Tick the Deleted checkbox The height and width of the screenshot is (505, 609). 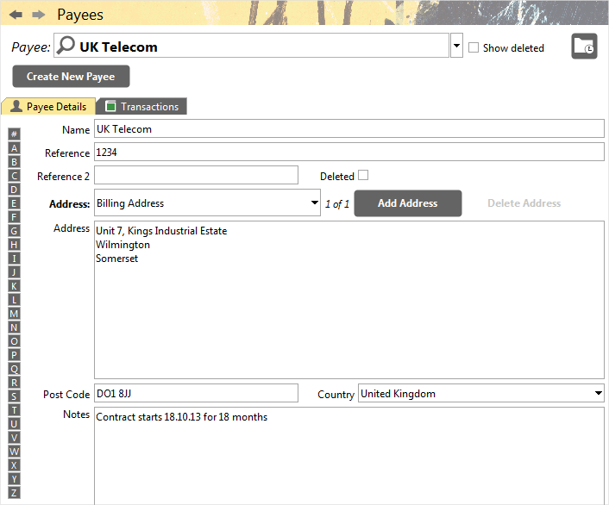363,175
